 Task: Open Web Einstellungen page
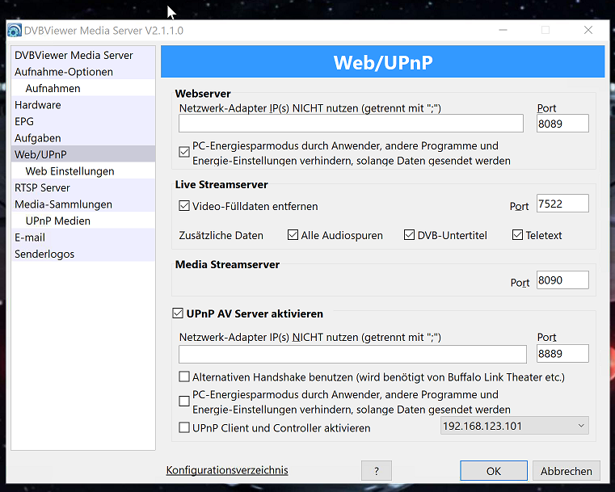point(83,171)
